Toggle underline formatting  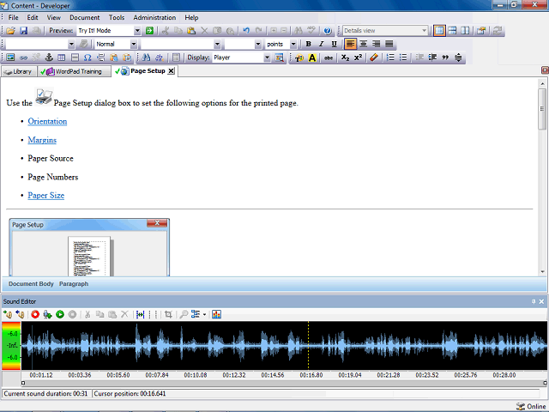point(334,44)
